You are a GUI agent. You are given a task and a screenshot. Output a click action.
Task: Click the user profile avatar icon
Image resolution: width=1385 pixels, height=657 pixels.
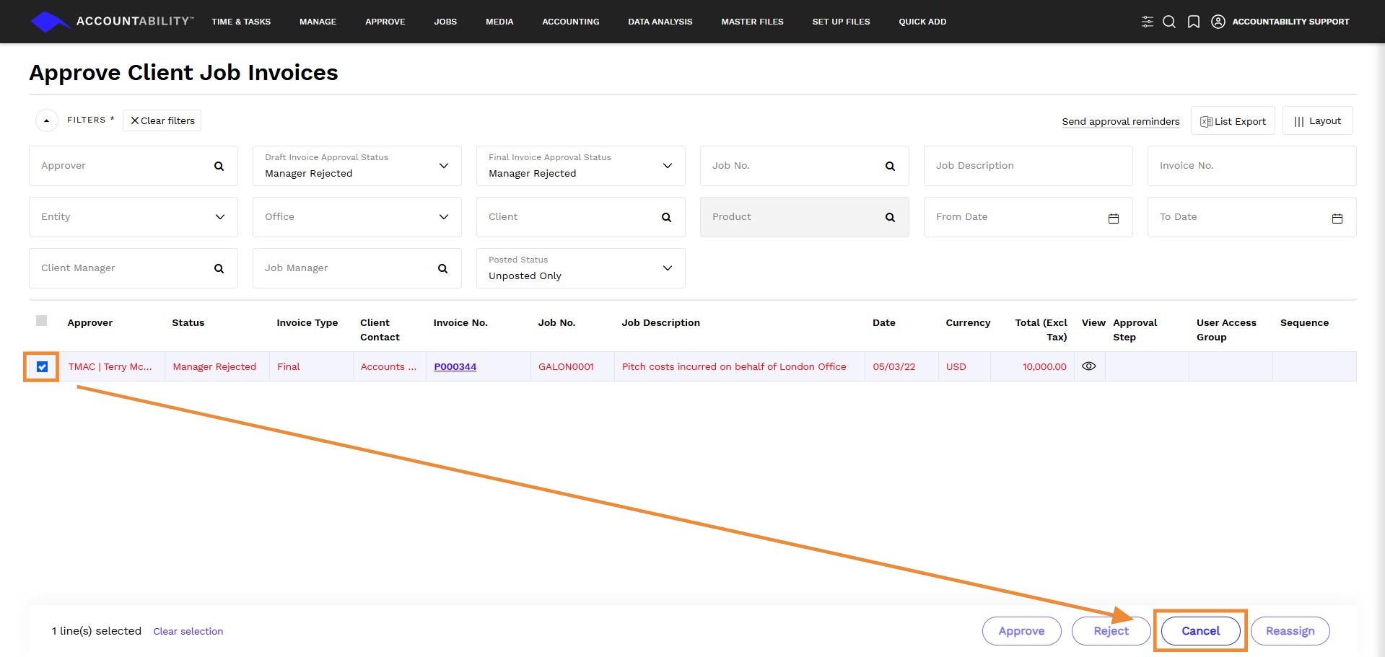point(1218,22)
